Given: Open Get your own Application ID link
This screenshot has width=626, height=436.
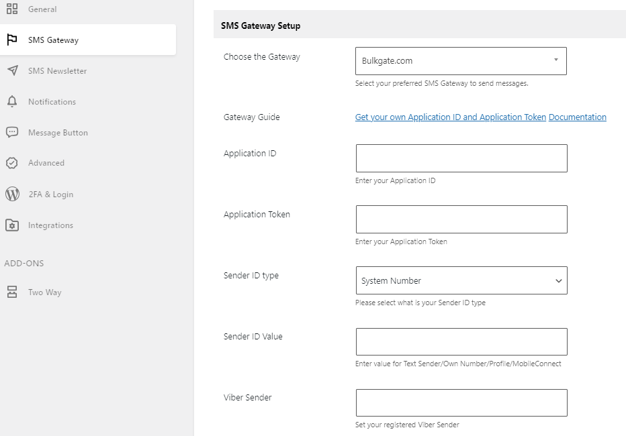Looking at the screenshot, I should click(450, 117).
